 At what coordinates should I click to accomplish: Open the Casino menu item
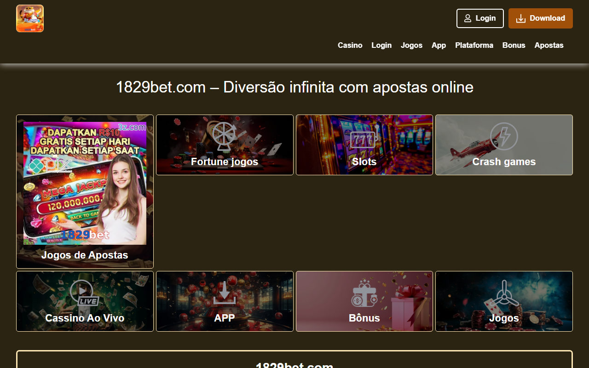pos(350,45)
